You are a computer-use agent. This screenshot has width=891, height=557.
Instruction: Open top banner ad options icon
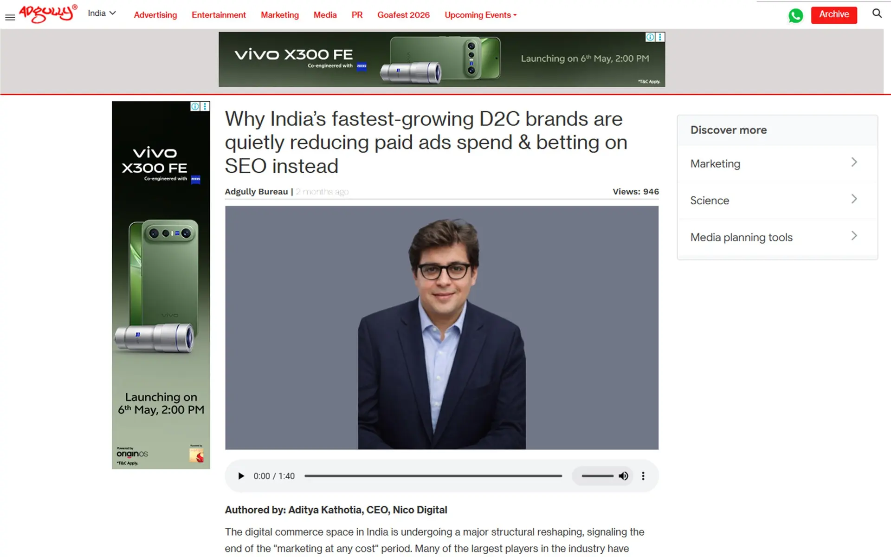tap(660, 37)
